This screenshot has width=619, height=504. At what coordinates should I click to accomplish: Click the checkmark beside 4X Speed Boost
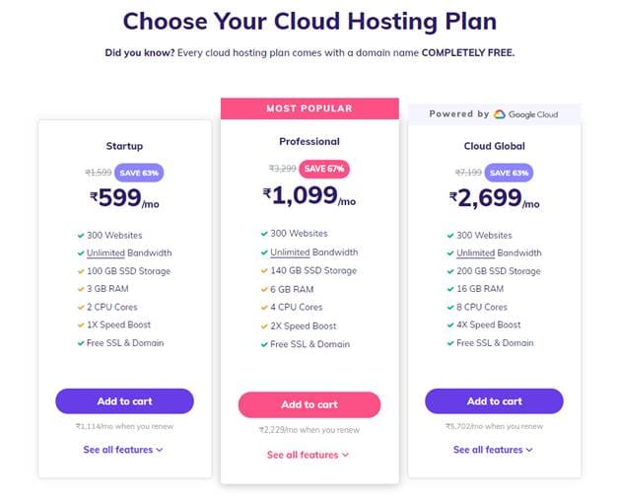450,325
